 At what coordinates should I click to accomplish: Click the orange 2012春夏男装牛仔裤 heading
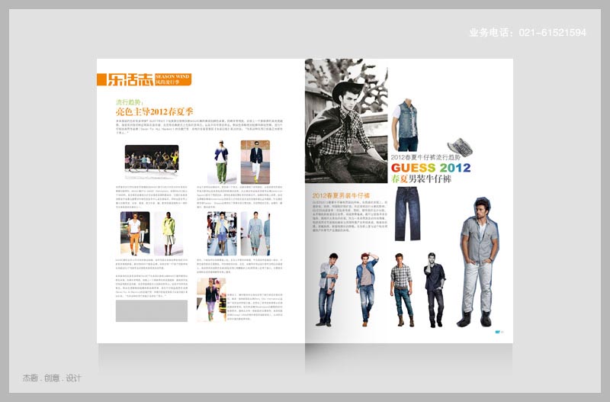341,195
